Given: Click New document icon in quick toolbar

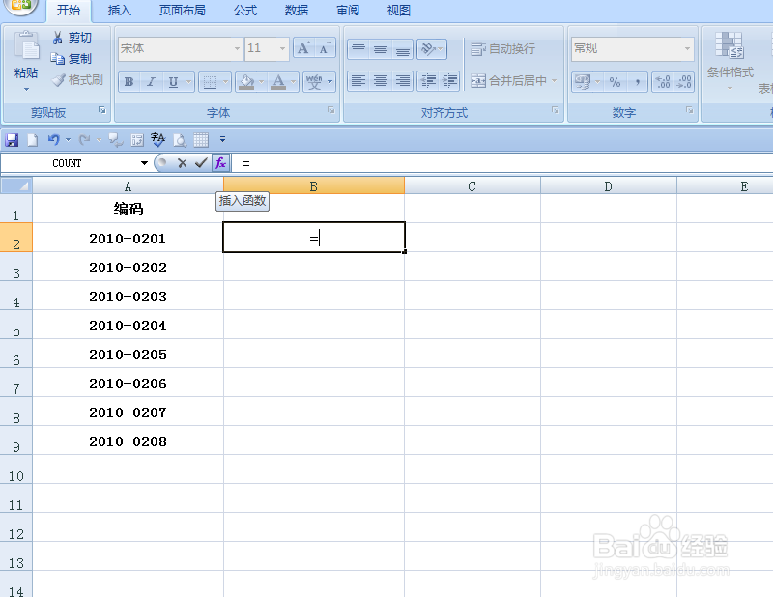Looking at the screenshot, I should [x=33, y=140].
